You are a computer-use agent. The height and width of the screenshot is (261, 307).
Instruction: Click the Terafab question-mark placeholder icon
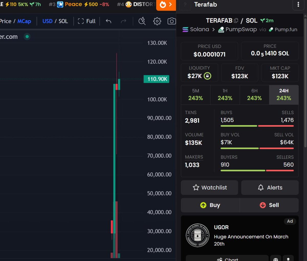185,5
